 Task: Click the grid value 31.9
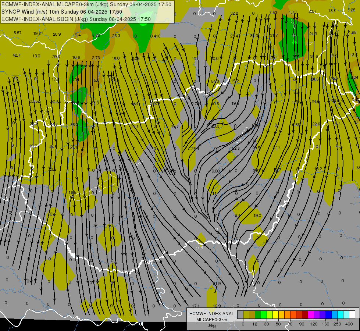(217, 284)
